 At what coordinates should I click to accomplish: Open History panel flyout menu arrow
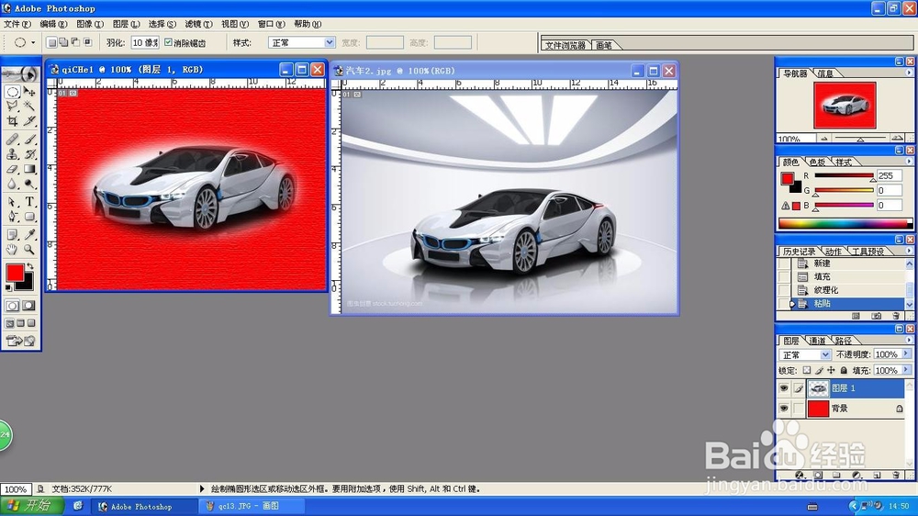coord(909,251)
